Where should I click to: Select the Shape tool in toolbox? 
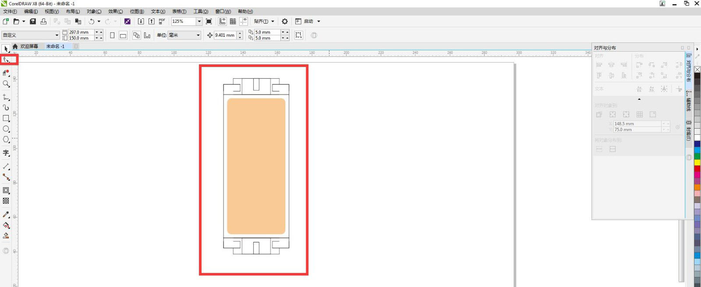[x=6, y=60]
